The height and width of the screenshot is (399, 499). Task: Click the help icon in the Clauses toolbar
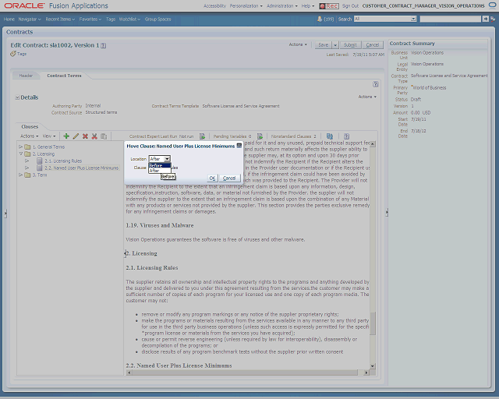pos(346,136)
